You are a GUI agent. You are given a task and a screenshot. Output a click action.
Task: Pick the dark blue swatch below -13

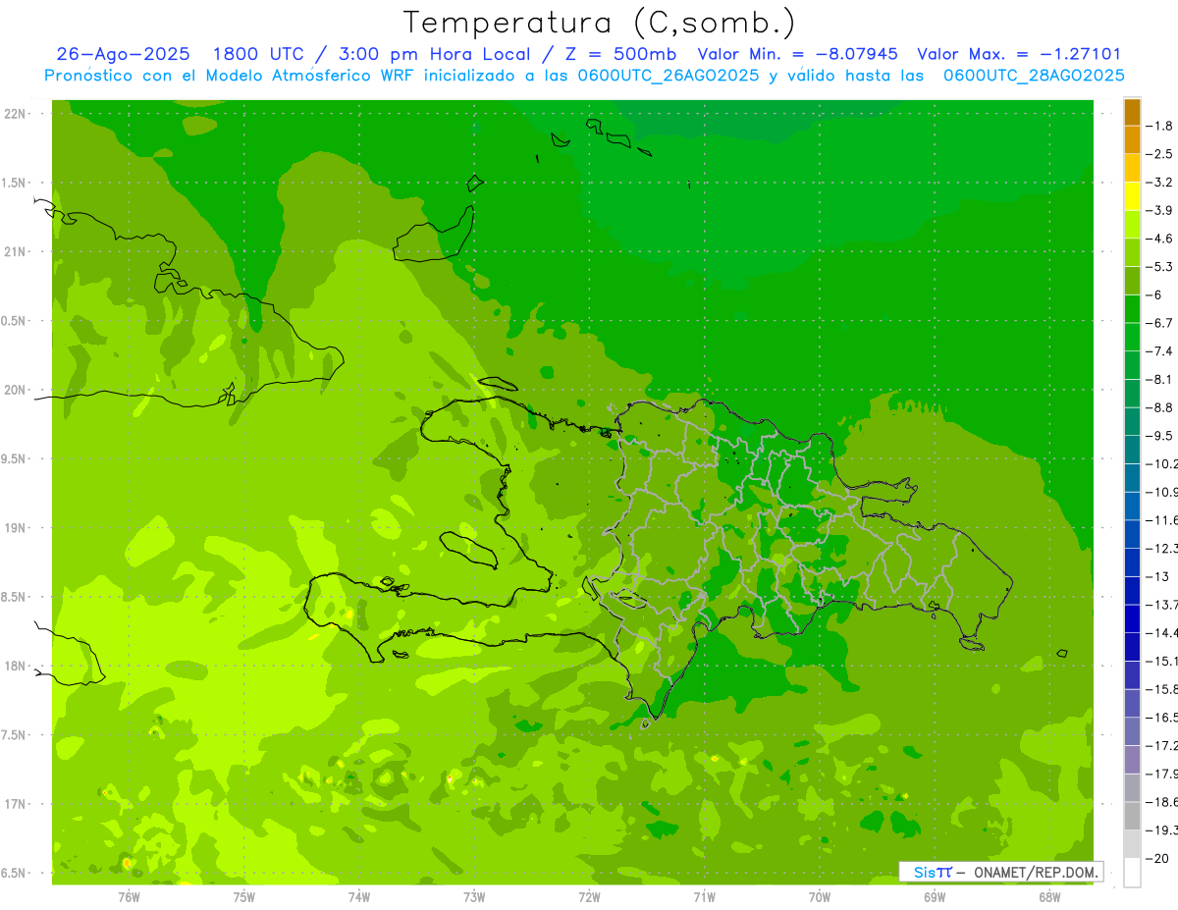[1132, 591]
